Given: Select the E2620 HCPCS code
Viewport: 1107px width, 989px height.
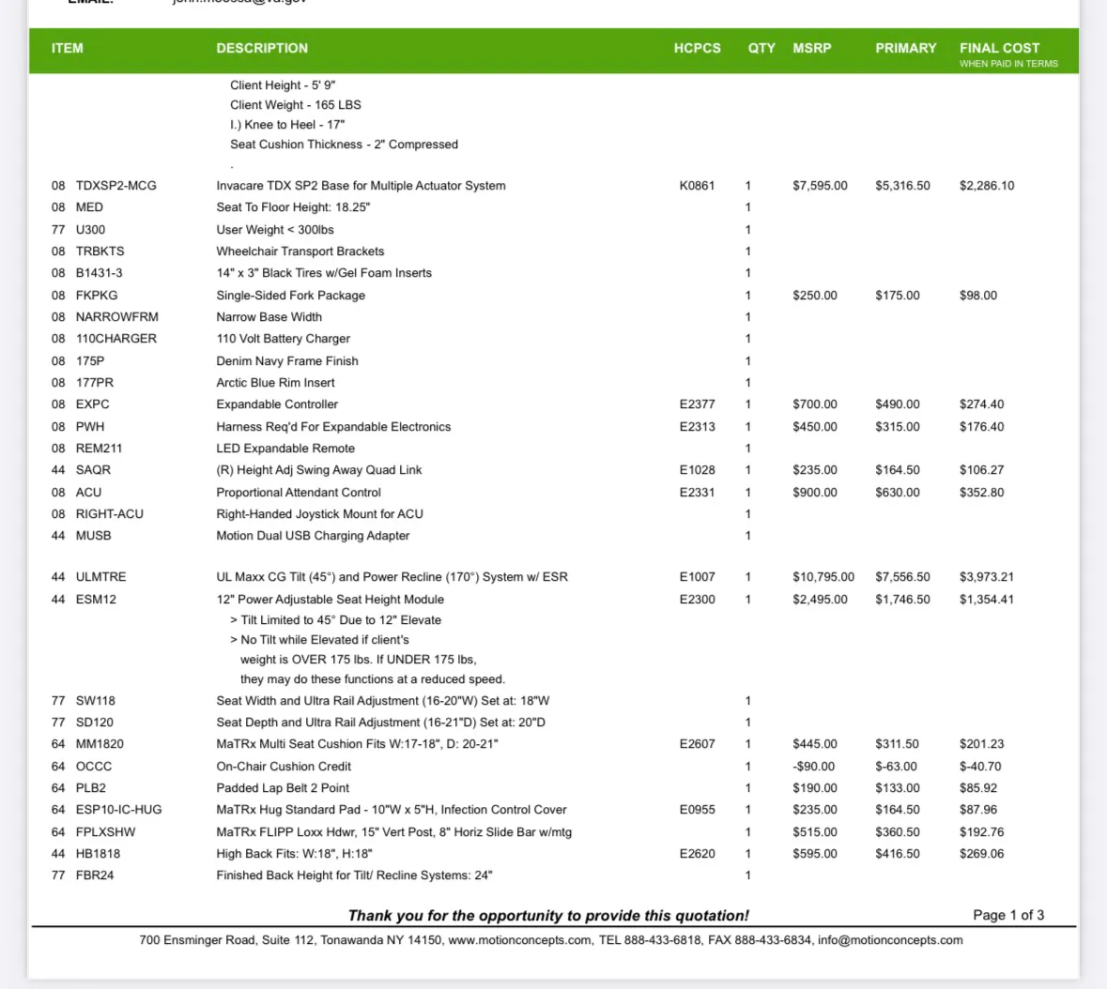Looking at the screenshot, I should point(697,854).
